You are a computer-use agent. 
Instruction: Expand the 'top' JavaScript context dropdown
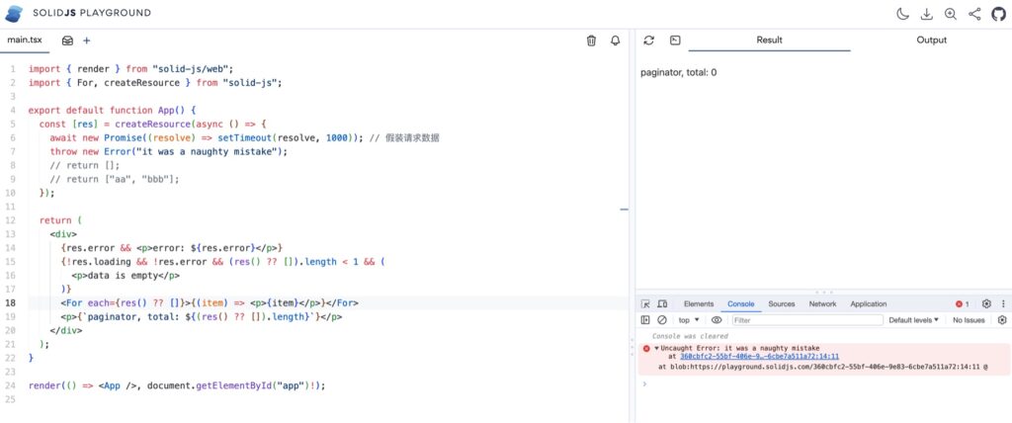[x=688, y=320]
